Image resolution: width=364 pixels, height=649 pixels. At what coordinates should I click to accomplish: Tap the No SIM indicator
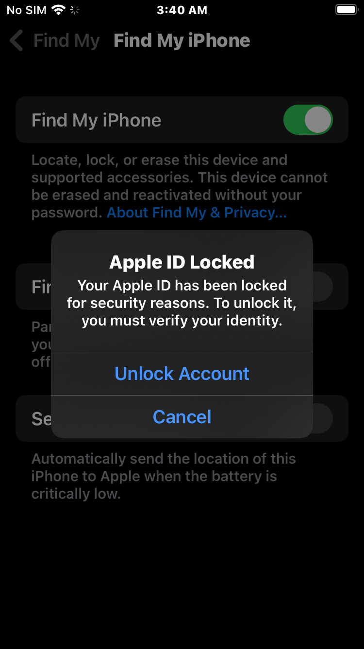[25, 10]
